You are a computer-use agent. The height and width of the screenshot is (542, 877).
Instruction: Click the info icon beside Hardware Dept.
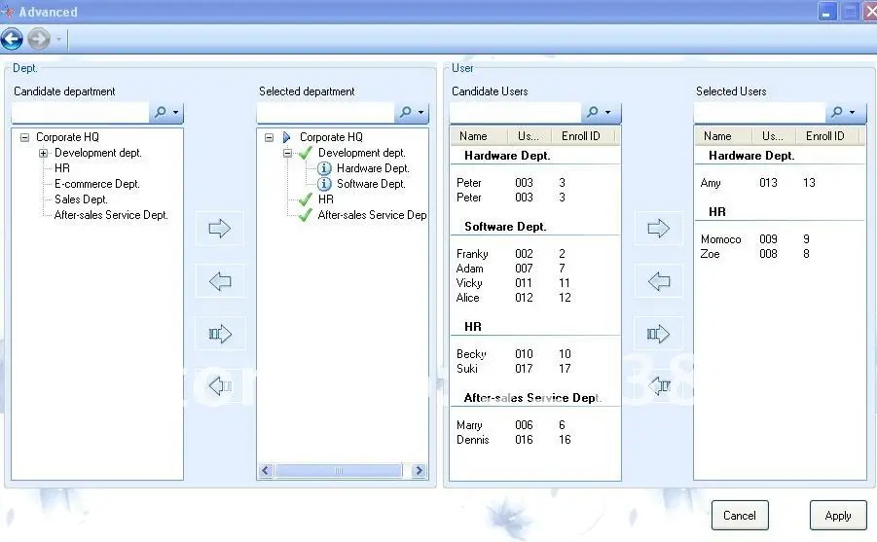[x=324, y=168]
